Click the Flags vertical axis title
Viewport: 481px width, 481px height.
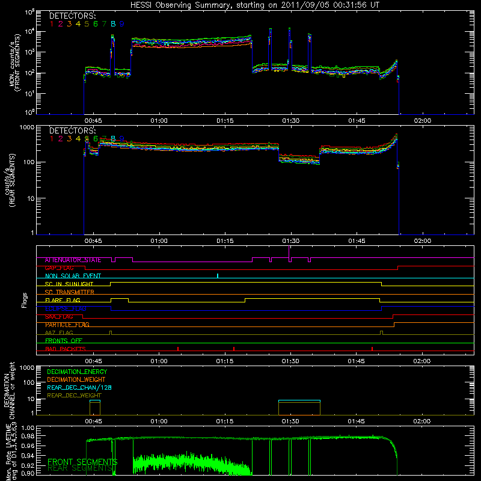[x=24, y=301]
